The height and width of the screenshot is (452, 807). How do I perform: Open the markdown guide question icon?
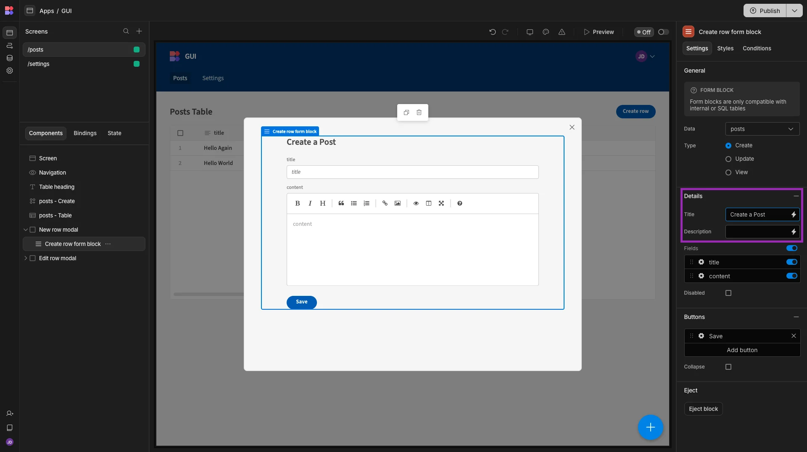pyautogui.click(x=460, y=204)
